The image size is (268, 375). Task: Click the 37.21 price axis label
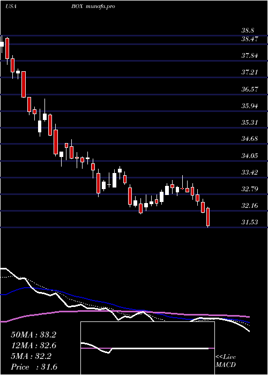coord(250,72)
